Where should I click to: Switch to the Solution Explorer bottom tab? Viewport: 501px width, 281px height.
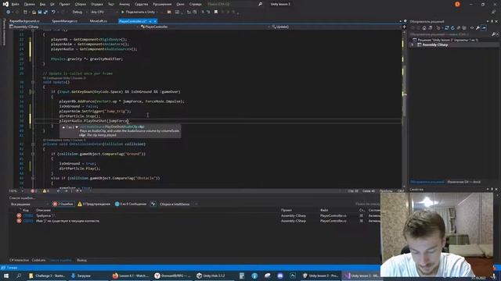coord(427,182)
